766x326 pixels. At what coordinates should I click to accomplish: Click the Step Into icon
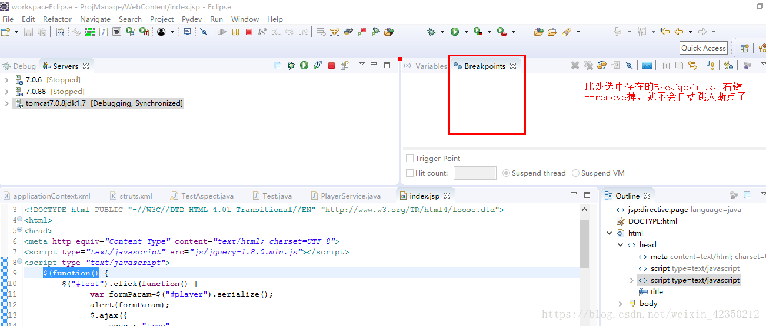[276, 32]
